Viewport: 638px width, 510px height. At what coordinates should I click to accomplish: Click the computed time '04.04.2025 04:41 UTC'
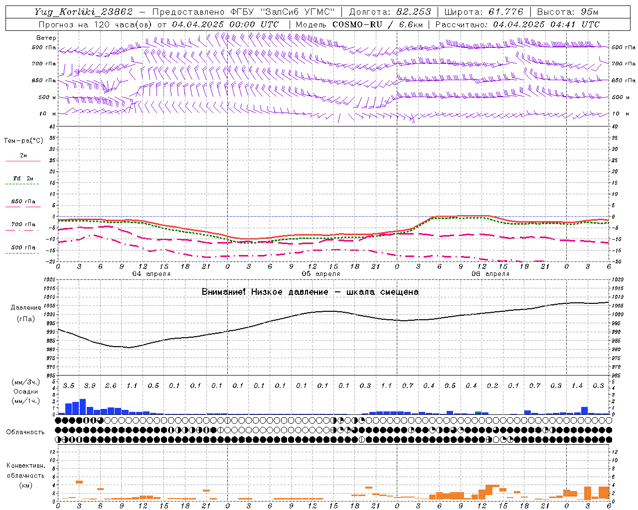click(546, 24)
